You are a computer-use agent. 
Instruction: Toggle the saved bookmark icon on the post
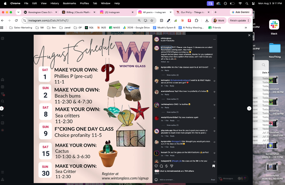tap(213, 166)
